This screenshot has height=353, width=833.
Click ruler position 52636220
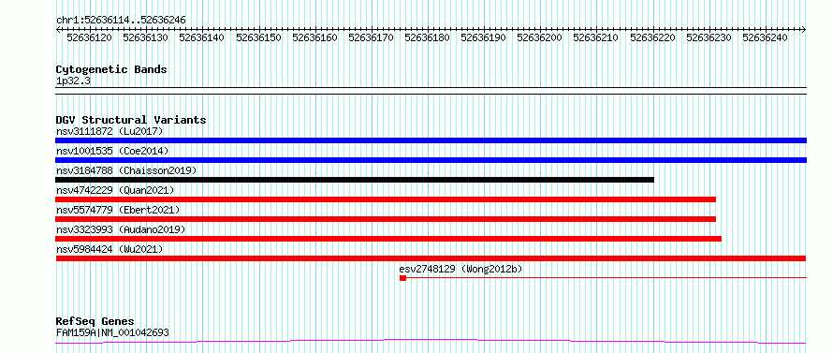click(653, 37)
